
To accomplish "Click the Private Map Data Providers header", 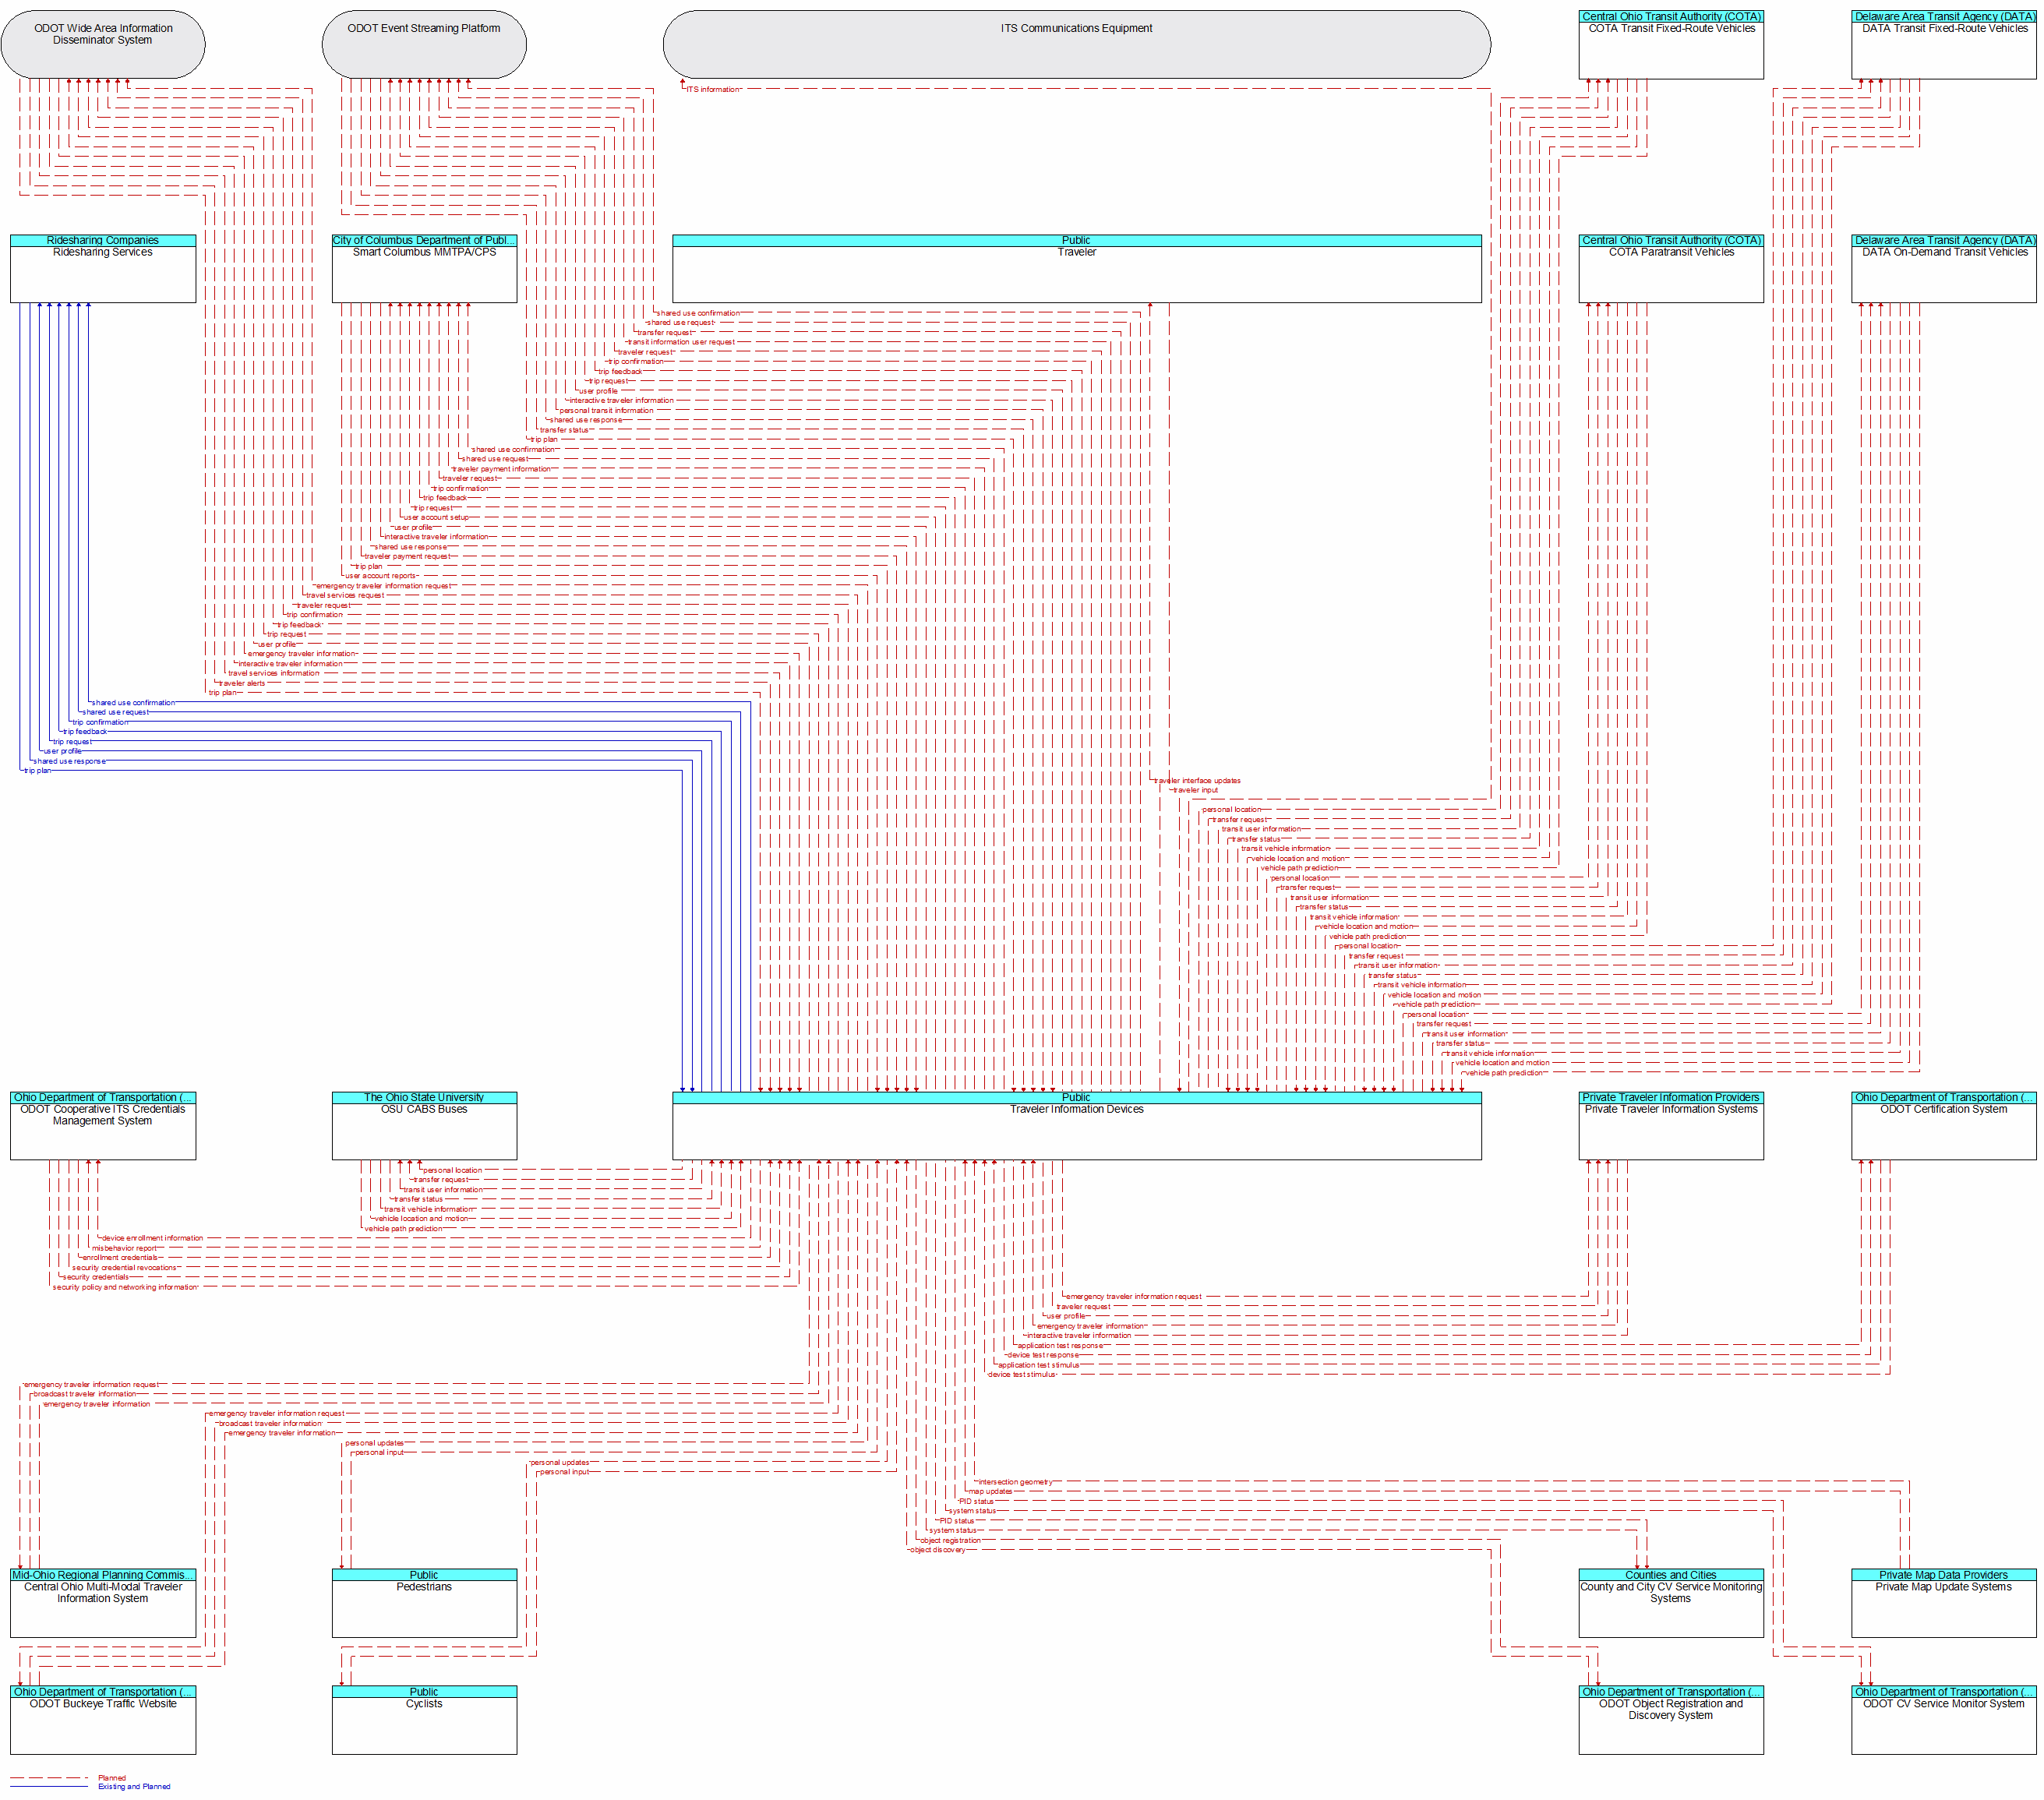I will [1943, 1575].
